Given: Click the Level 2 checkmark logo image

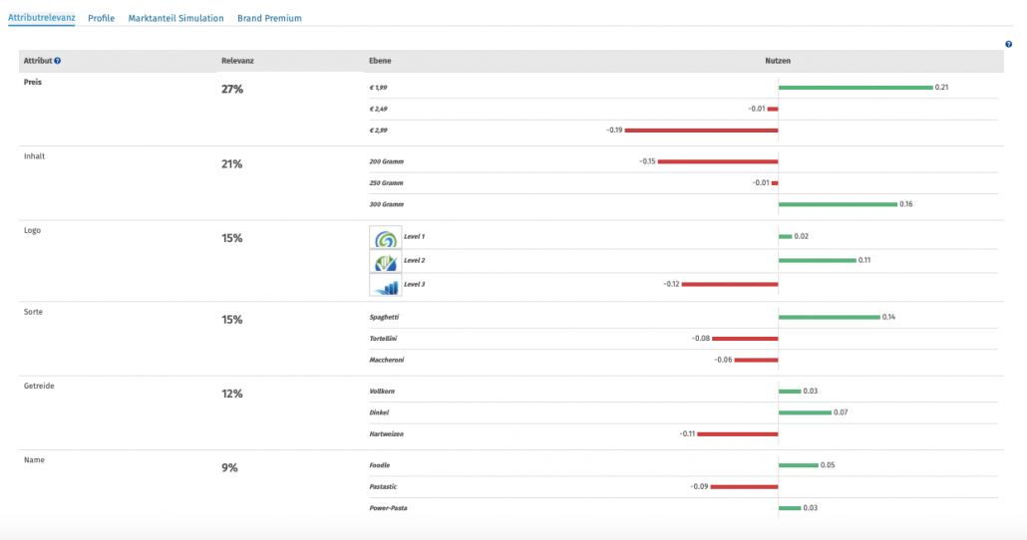Looking at the screenshot, I should click(385, 262).
